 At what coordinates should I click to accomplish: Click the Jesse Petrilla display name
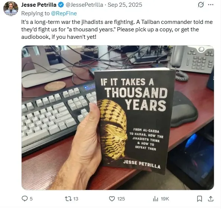point(39,5)
